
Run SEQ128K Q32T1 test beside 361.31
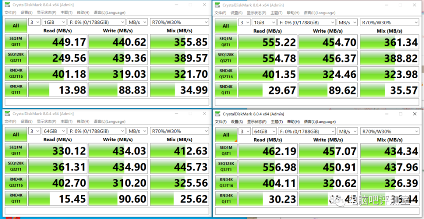(16, 166)
